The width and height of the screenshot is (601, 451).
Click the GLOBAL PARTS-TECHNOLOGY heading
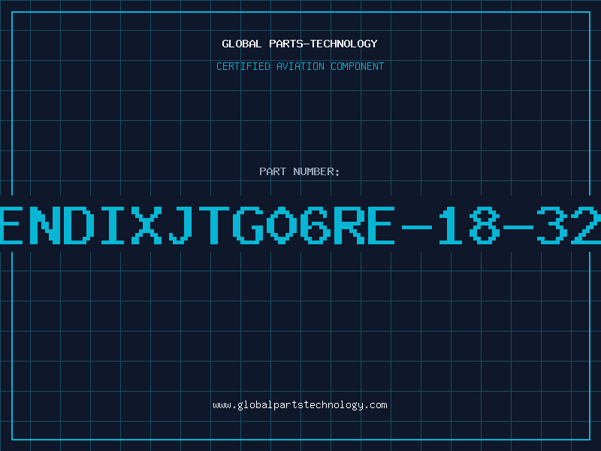pos(300,44)
